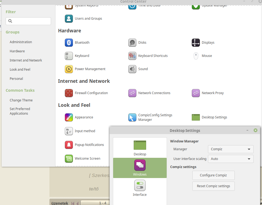The image size is (262, 205).
Task: Open the Displays settings icon
Action: 196,43
